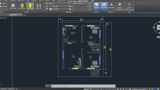Toggle polar tracking in status bar
Image resolution: width=160 pixels, height=90 pixels.
tap(101, 89)
